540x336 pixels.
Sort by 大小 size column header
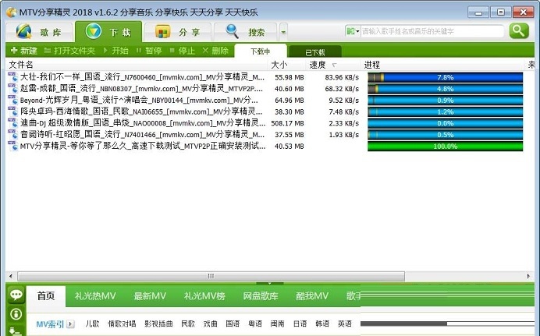279,65
